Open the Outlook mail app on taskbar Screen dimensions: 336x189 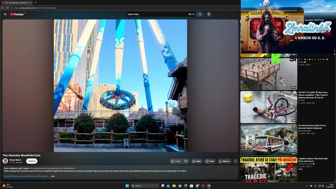(x=168, y=186)
